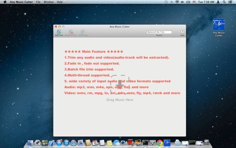This screenshot has width=236, height=148.
Task: Click the 'Drag Music Here' label
Action: pos(120,100)
